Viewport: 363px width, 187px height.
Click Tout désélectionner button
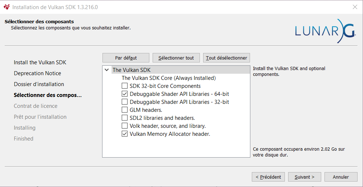[x=226, y=58]
